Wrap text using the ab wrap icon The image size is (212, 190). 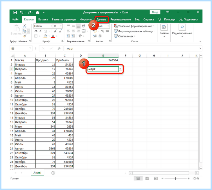84,26
